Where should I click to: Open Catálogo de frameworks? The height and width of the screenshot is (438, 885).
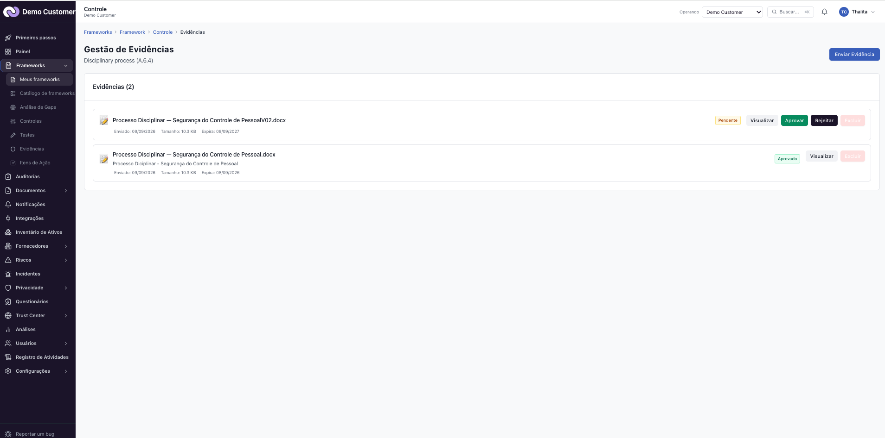42,93
